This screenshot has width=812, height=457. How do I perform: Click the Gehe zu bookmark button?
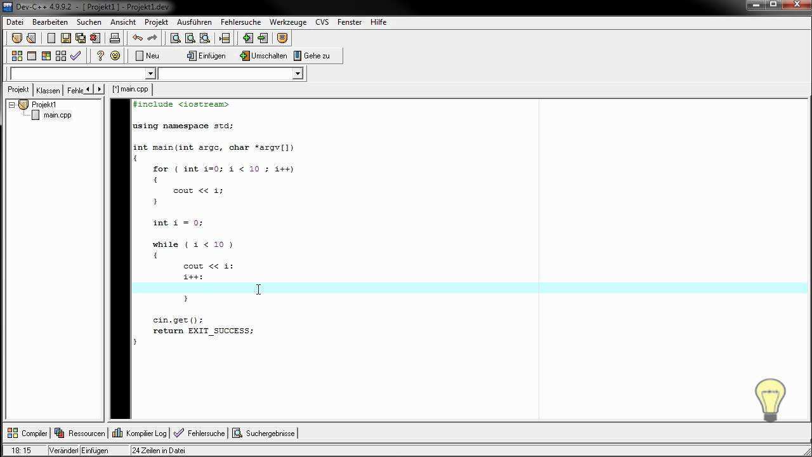pos(311,56)
